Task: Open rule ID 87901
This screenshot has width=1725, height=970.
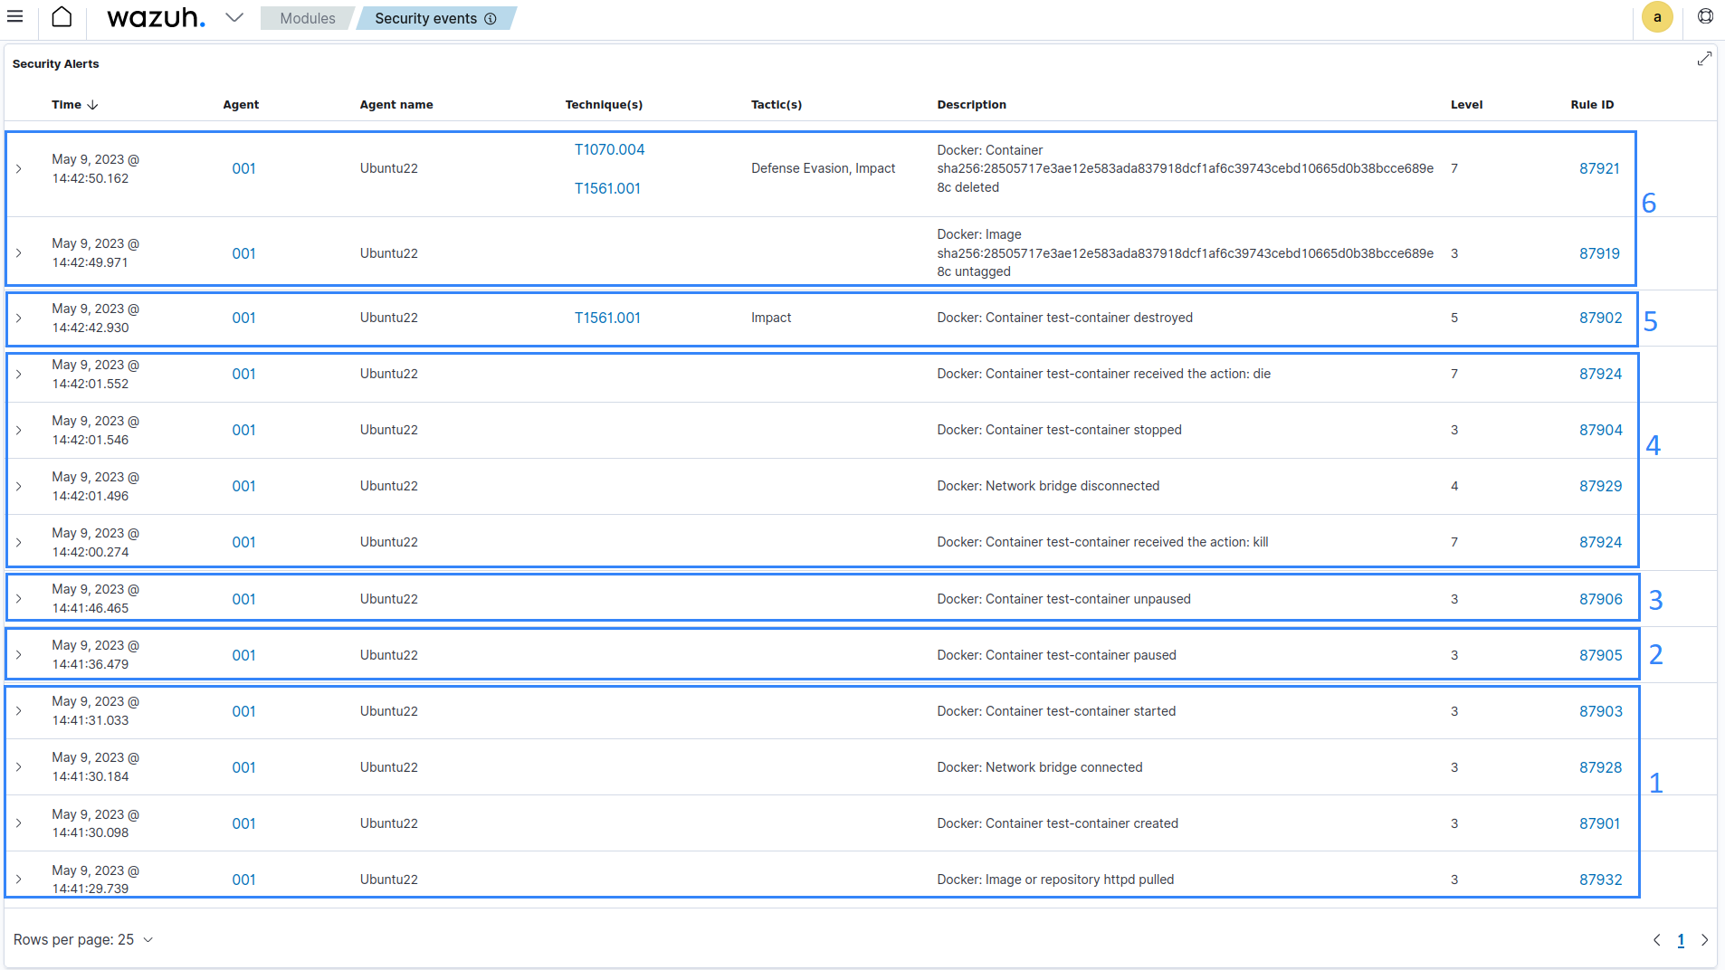Action: pos(1599,823)
